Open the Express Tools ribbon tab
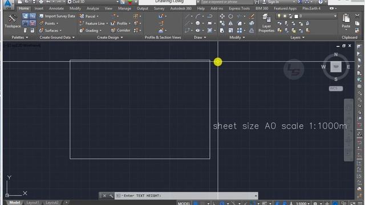 point(239,9)
